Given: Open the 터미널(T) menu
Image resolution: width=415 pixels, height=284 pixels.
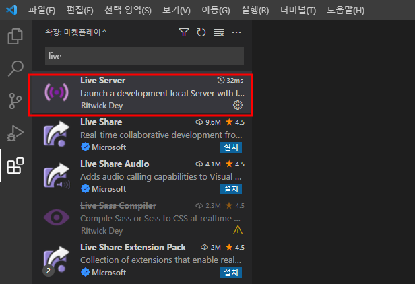Looking at the screenshot, I should [298, 10].
